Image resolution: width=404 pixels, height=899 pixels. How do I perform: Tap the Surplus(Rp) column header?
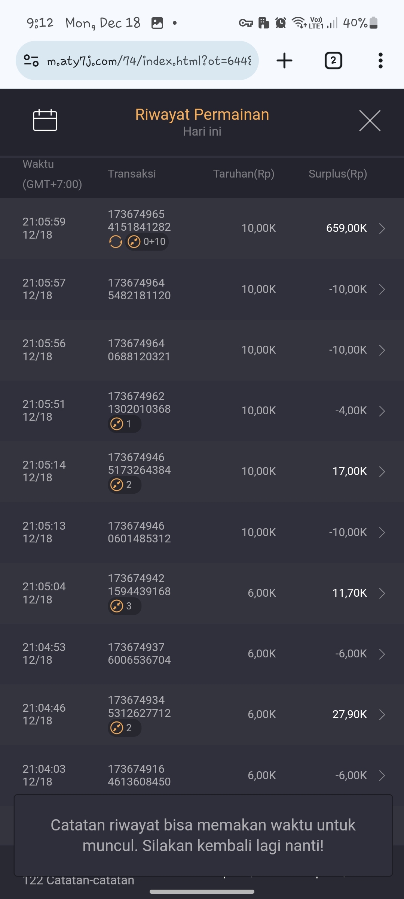point(337,174)
